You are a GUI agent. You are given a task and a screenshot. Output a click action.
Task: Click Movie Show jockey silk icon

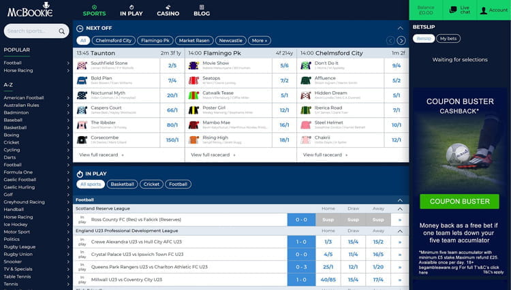tap(193, 65)
